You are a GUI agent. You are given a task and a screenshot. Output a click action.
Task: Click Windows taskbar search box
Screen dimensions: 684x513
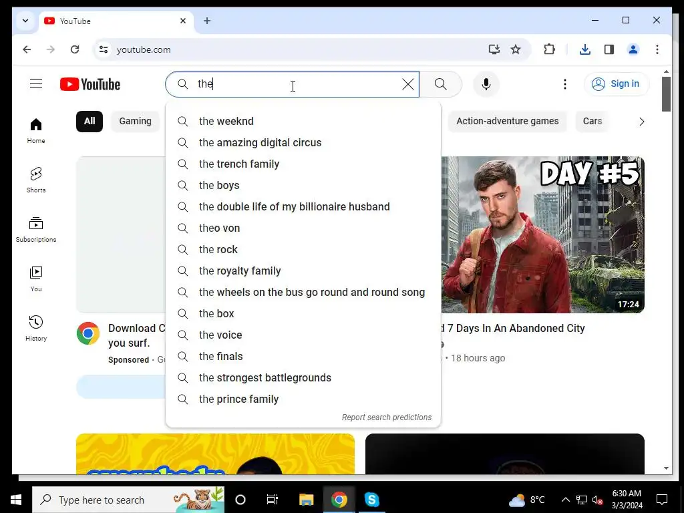[x=129, y=500]
